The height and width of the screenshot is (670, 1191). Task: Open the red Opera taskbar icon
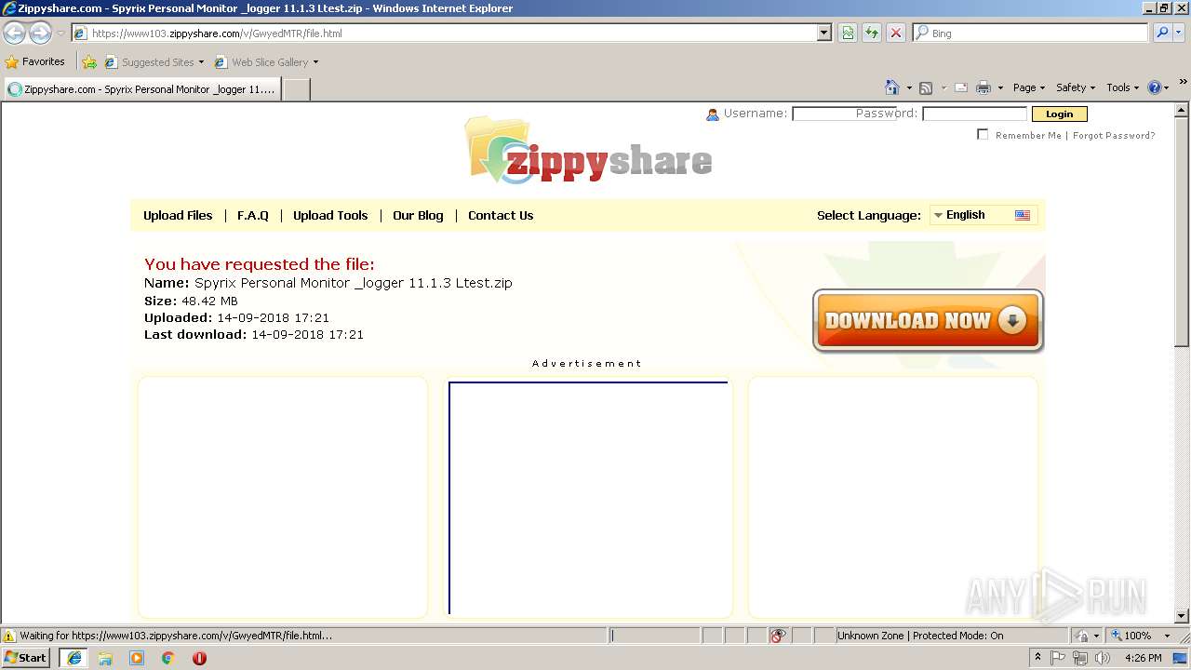point(199,658)
